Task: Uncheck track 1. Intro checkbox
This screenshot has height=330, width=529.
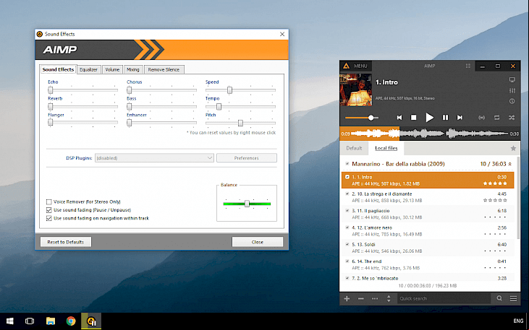Action: 347,177
